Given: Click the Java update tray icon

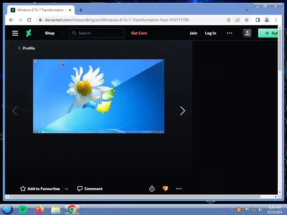Looking at the screenshot, I should pyautogui.click(x=239, y=210).
